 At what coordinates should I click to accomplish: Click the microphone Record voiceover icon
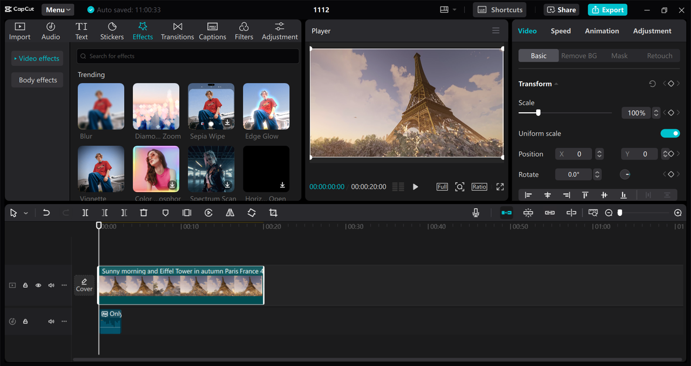[476, 213]
